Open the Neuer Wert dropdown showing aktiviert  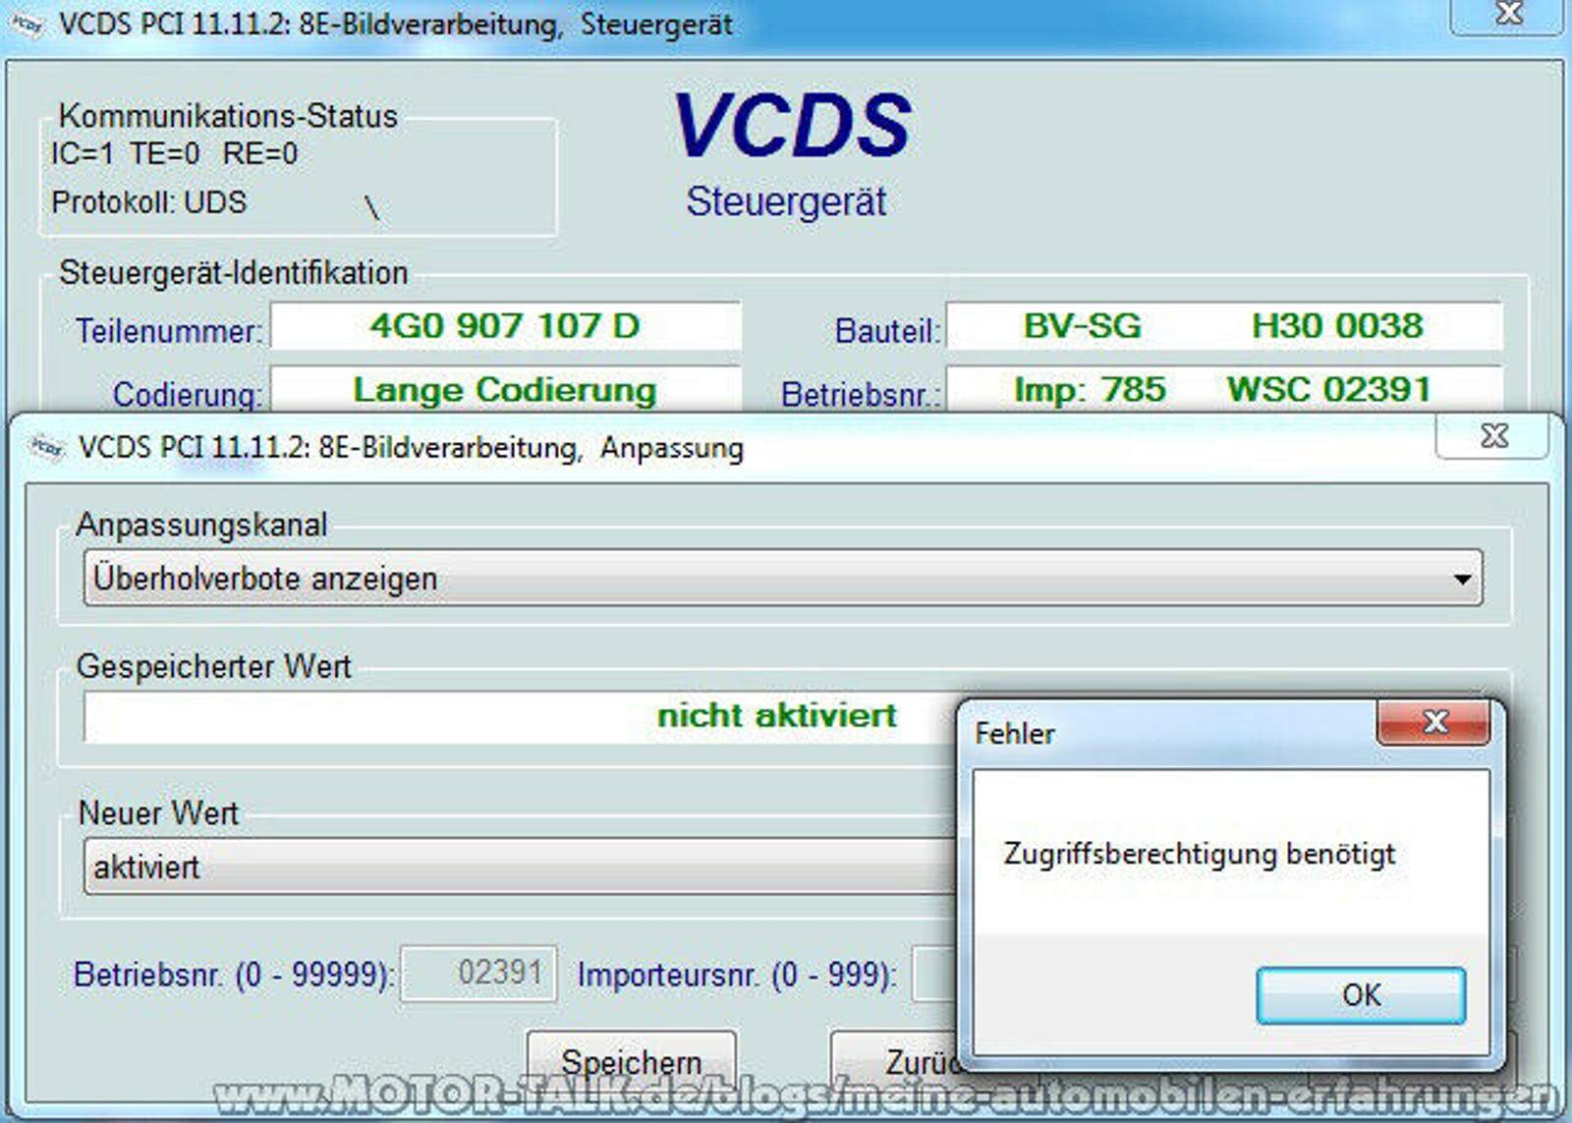tap(520, 867)
